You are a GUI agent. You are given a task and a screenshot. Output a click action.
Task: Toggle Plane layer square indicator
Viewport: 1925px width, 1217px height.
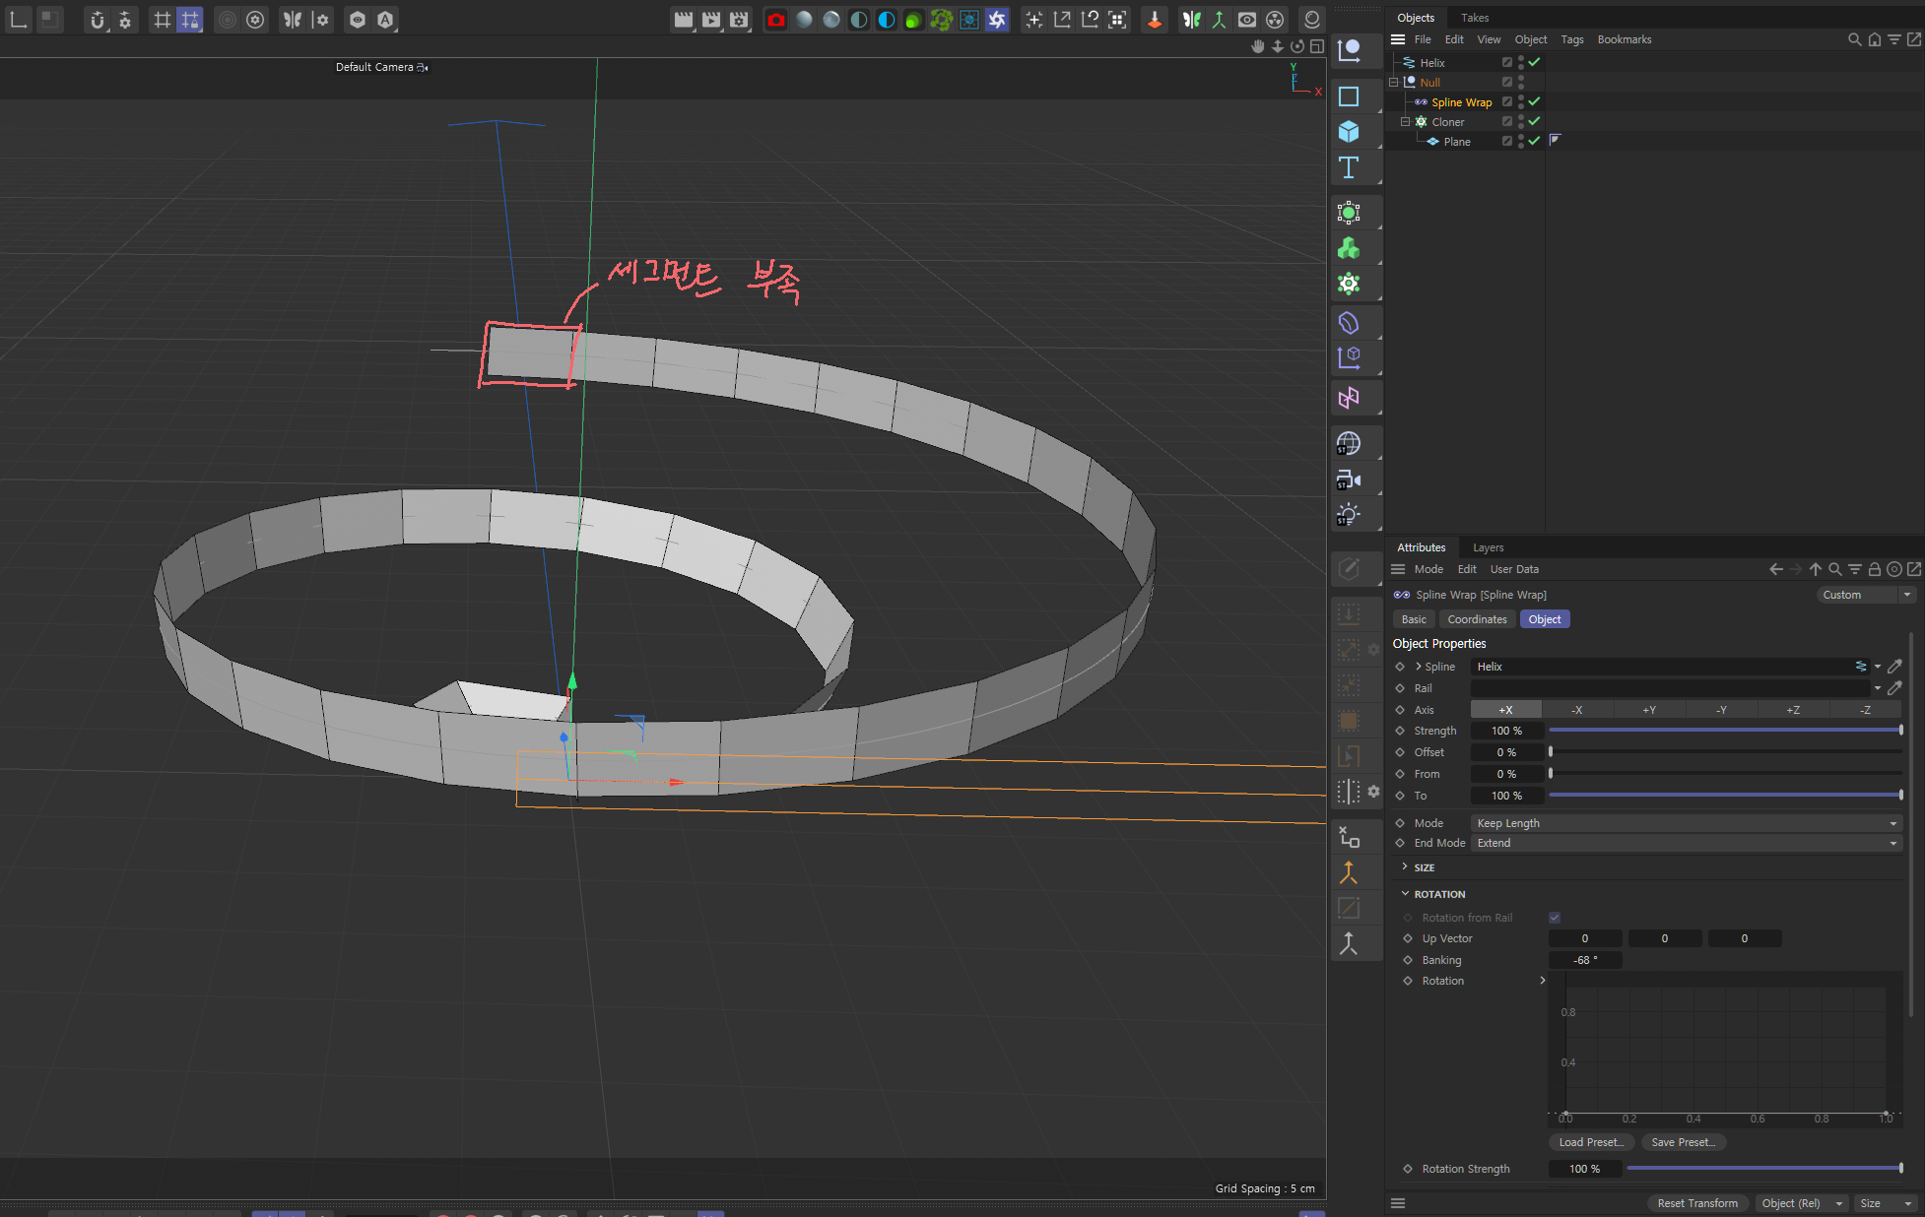coord(1507,141)
